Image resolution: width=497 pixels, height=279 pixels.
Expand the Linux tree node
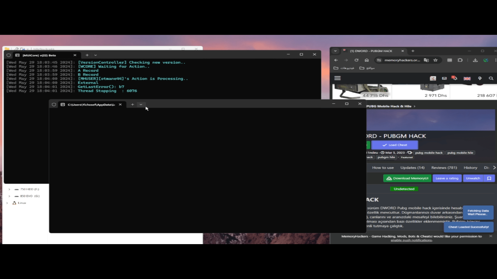pyautogui.click(x=7, y=203)
